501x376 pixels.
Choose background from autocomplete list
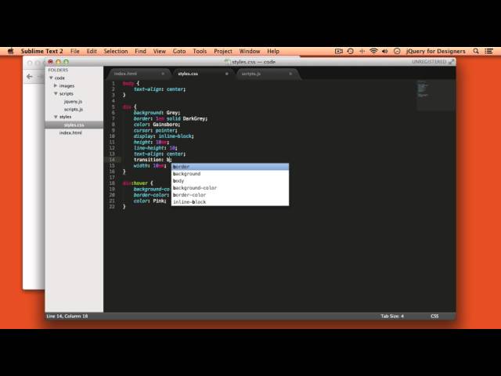coord(230,174)
